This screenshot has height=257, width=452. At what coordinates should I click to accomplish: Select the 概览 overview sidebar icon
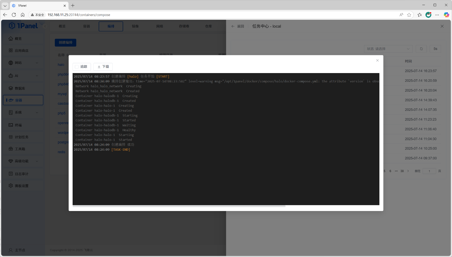pos(18,38)
